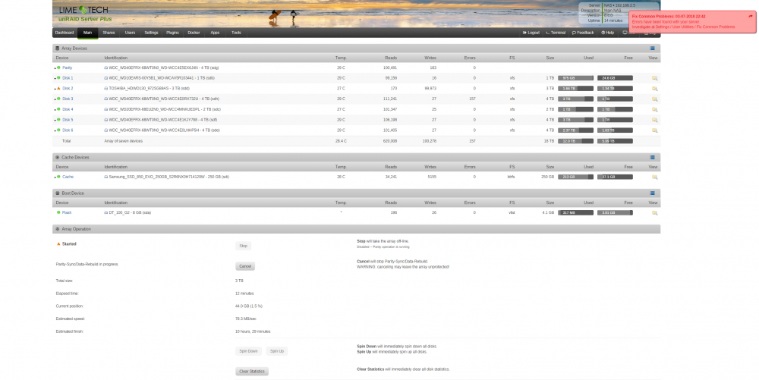Image resolution: width=759 pixels, height=380 pixels.
Task: Expand the dropdown arrow beside Parity
Action: tap(55, 69)
